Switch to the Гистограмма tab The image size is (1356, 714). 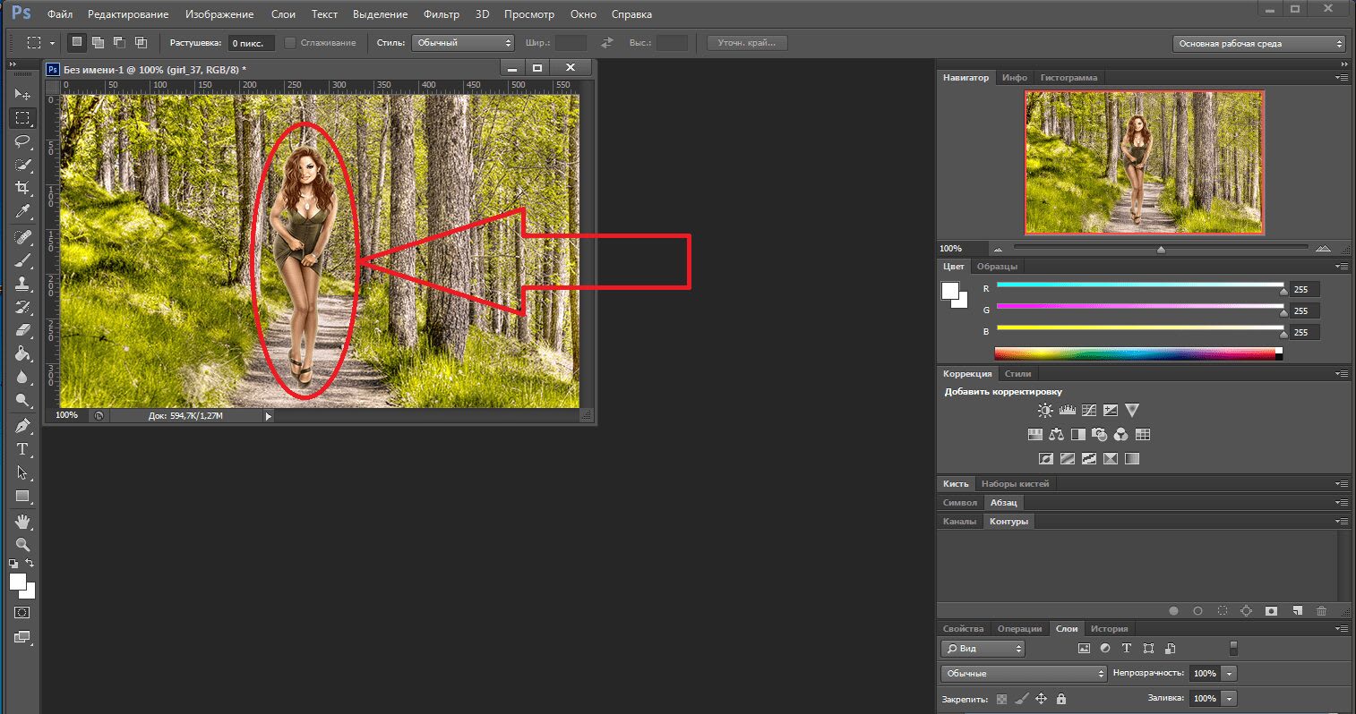pyautogui.click(x=1068, y=78)
